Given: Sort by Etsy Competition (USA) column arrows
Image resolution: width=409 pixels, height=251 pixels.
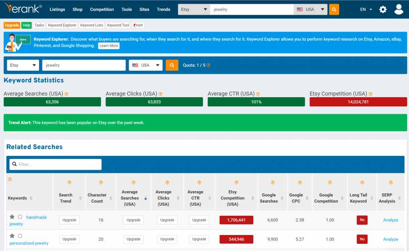Looking at the screenshot, I should point(252,198).
